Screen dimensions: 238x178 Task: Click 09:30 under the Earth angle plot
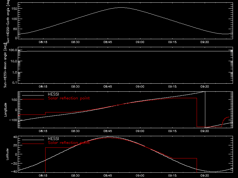click(205, 42)
